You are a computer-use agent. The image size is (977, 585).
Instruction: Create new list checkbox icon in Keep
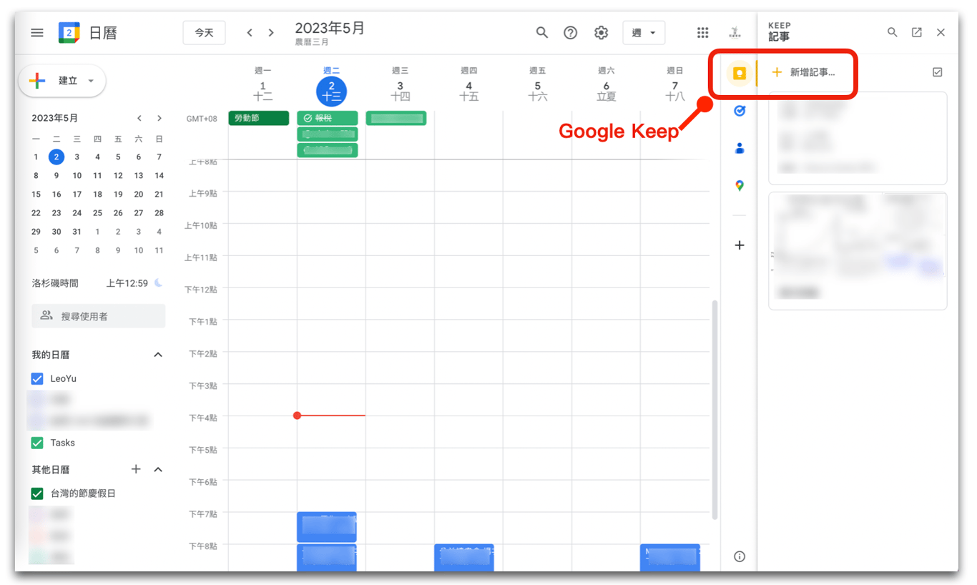click(938, 72)
